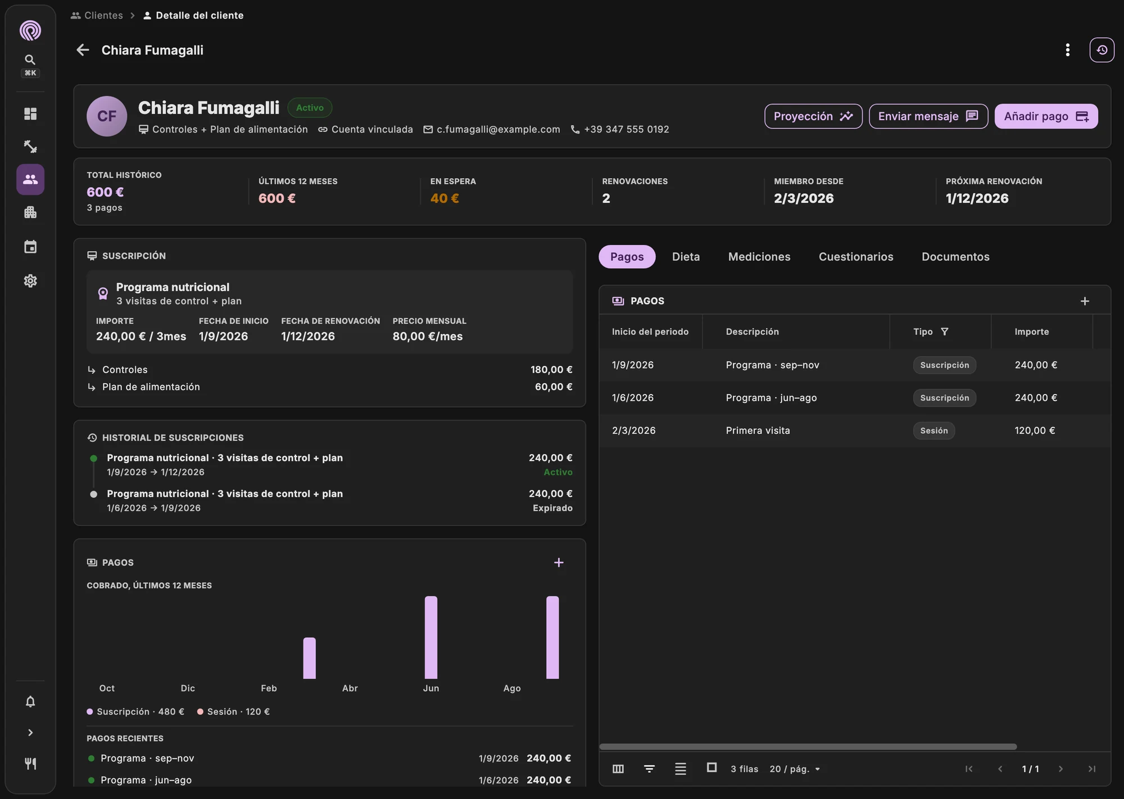
Task: Add payment with plus in PAGOS chart card
Action: [559, 562]
